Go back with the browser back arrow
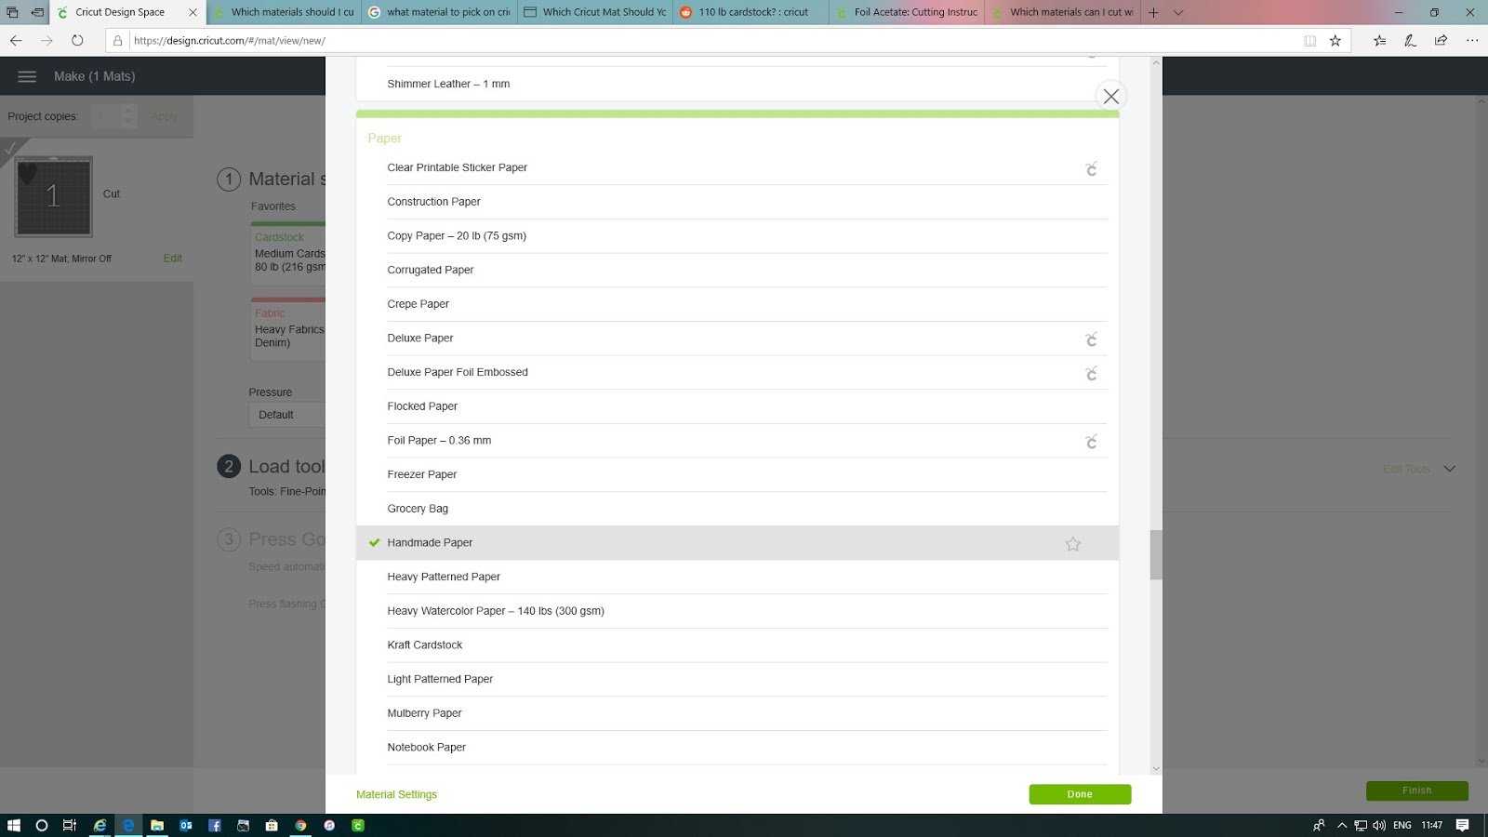Viewport: 1488px width, 837px height. click(x=16, y=40)
